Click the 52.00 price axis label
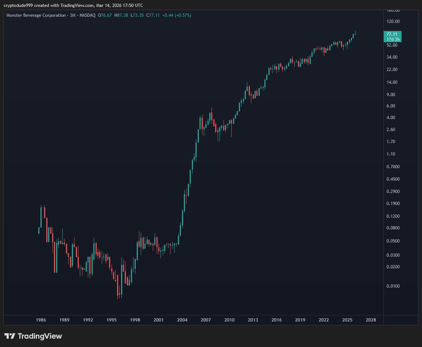Viewport: 422px width, 347px height. click(392, 45)
